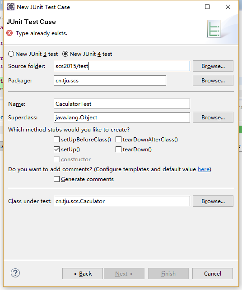Focus the Source folder field scs2015/test

click(122, 66)
